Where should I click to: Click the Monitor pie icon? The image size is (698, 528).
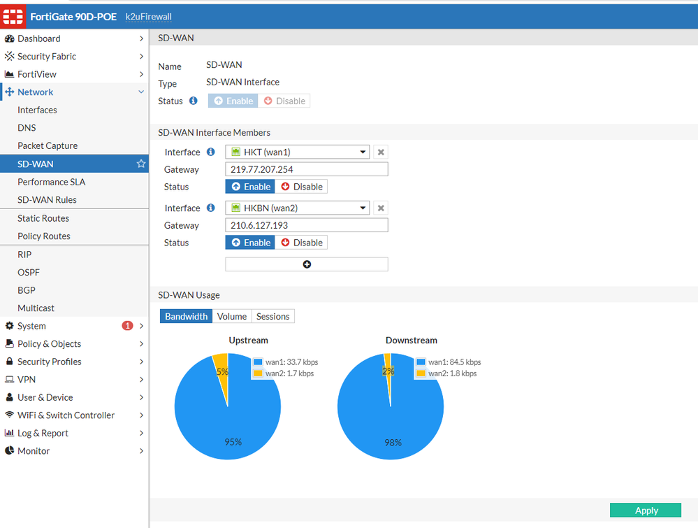coord(9,450)
